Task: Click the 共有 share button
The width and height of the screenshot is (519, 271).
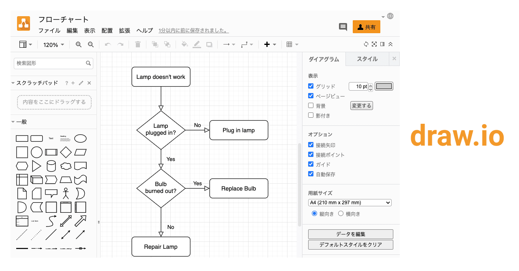Action: pyautogui.click(x=367, y=27)
